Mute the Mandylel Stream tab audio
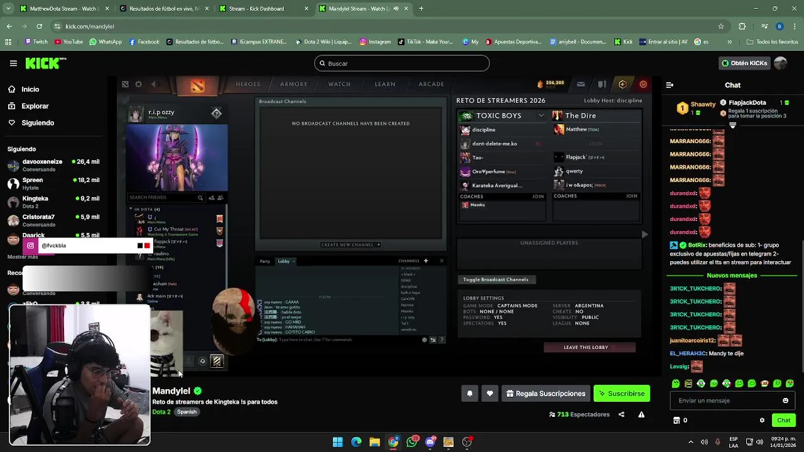The image size is (804, 452). [396, 9]
